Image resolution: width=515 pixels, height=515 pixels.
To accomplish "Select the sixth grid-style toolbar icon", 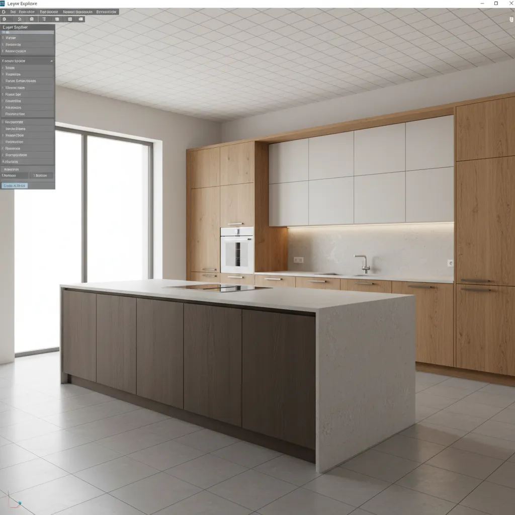I will 70,19.
